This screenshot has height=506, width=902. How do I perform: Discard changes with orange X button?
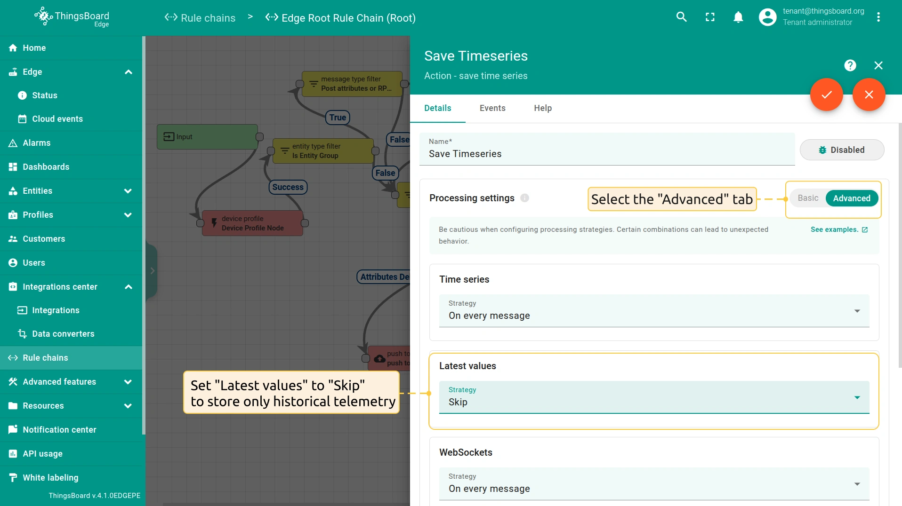[869, 95]
